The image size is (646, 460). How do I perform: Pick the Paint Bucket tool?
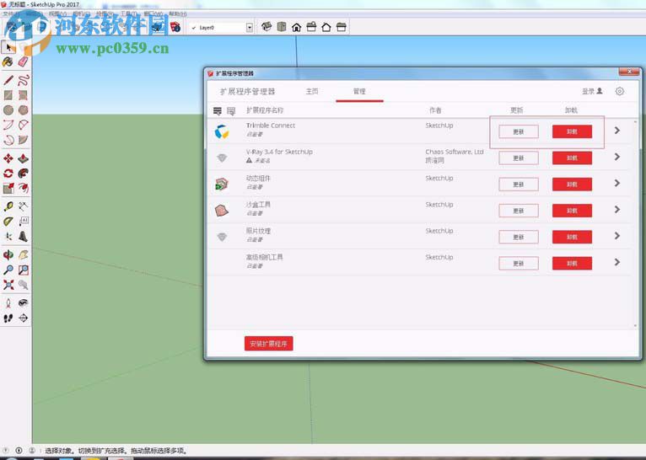(x=8, y=62)
